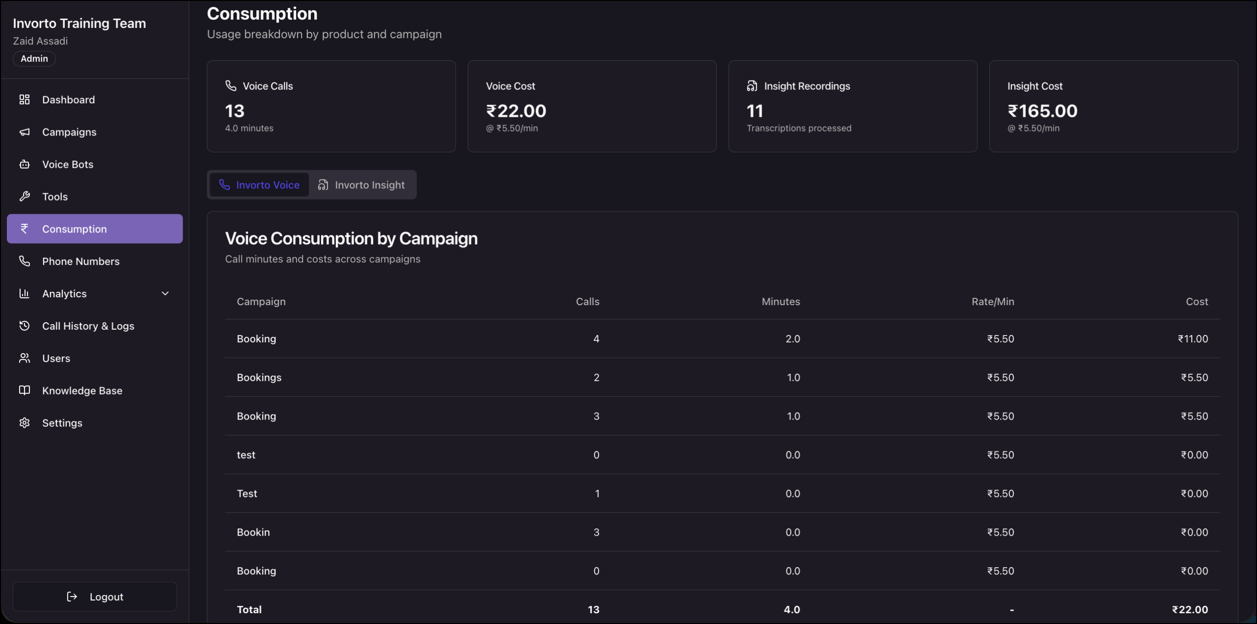
Task: Select the Consumption menu item
Action: [95, 229]
